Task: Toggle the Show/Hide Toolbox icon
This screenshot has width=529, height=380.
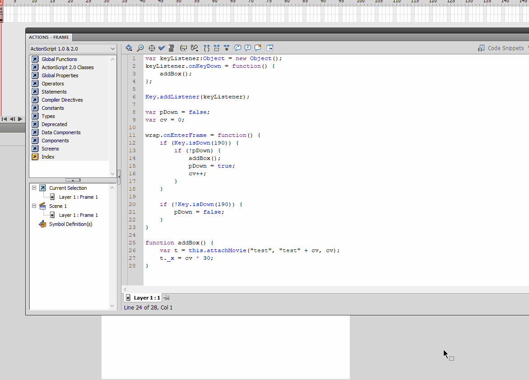Action: pos(270,48)
